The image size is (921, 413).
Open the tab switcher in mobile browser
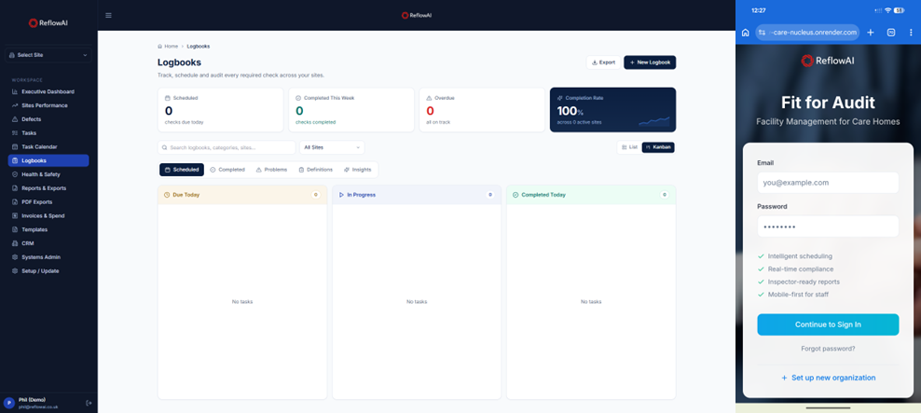pos(891,33)
